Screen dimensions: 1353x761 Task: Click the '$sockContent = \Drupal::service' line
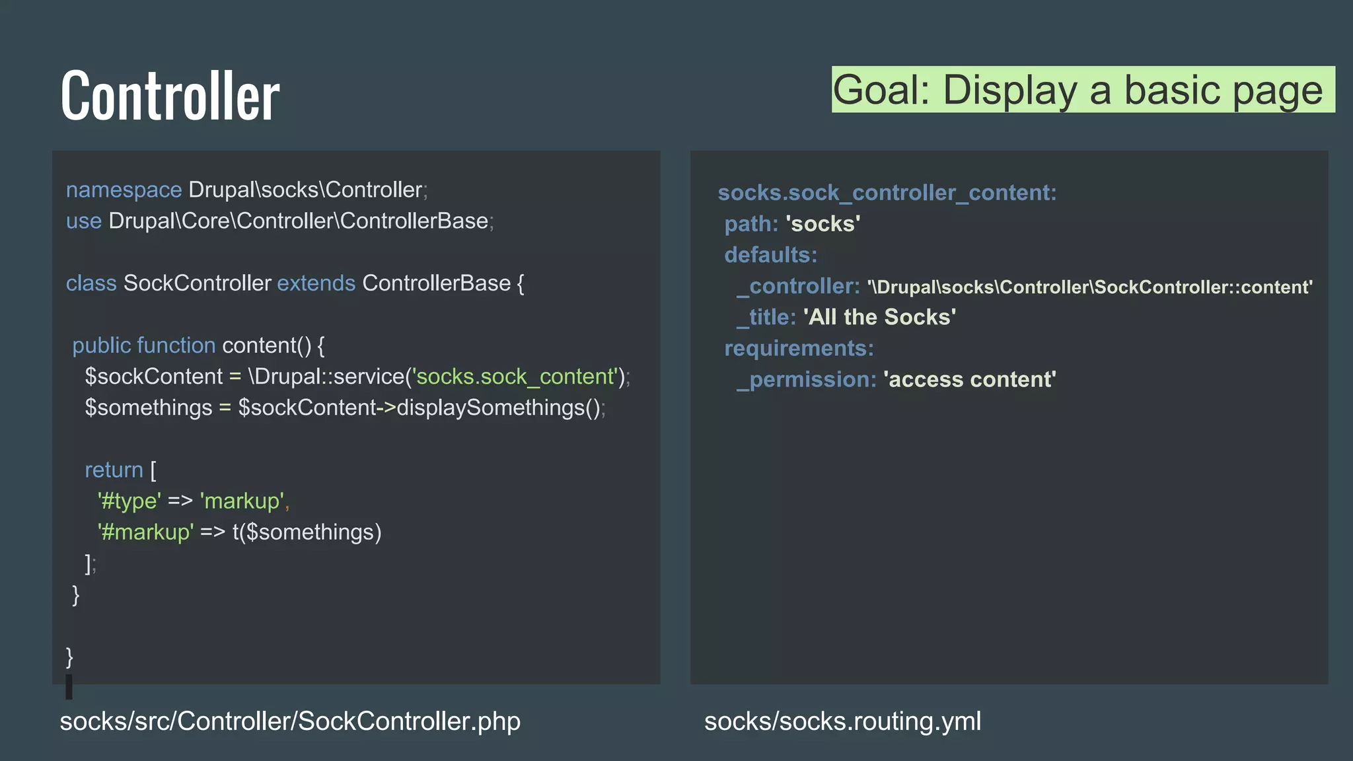pyautogui.click(x=357, y=377)
